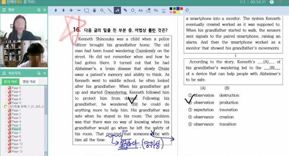
Task: Open the custom color palette
Action: click(187, 10)
